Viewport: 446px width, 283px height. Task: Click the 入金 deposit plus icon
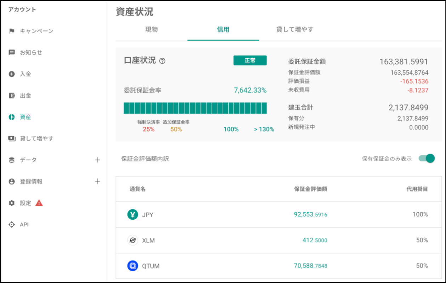tap(12, 74)
